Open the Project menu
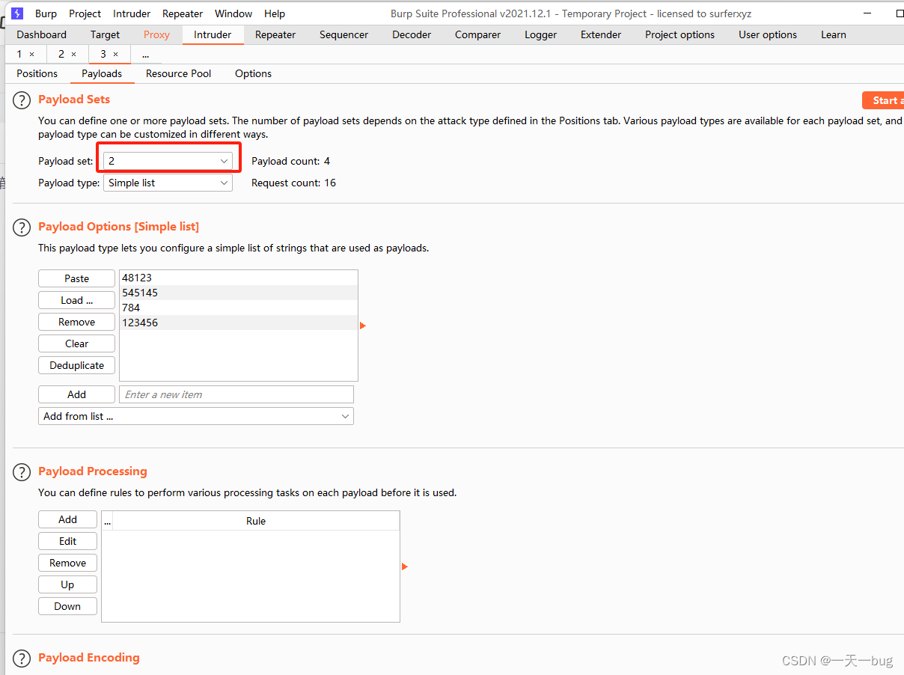The width and height of the screenshot is (904, 675). [85, 13]
